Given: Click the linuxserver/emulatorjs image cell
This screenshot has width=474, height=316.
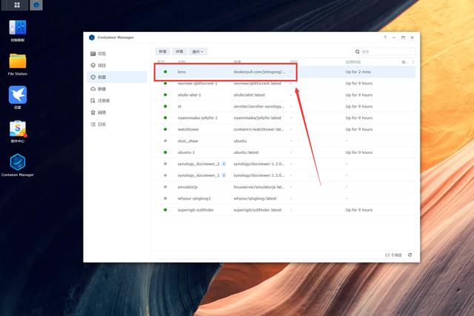Looking at the screenshot, I should coord(258,187).
